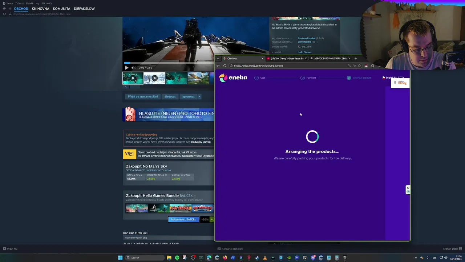
Task: Open the Hello Games developer link
Action: point(304,52)
